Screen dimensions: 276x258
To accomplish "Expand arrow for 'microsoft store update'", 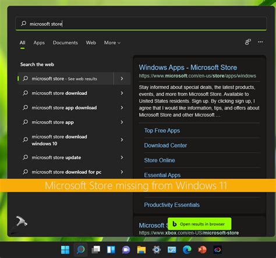I will pyautogui.click(x=122, y=157).
